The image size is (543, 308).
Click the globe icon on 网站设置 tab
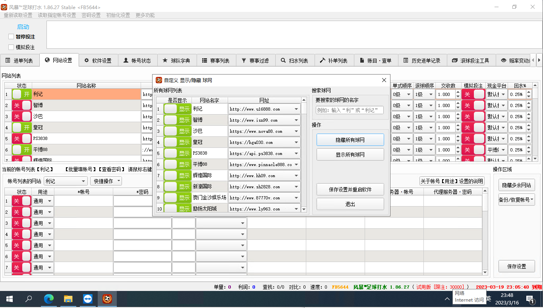pyautogui.click(x=47, y=60)
